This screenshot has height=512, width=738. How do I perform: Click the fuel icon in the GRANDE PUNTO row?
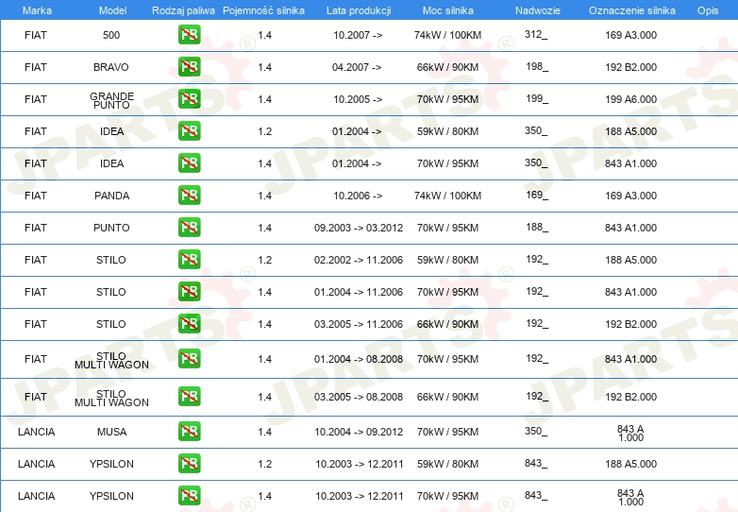click(189, 99)
